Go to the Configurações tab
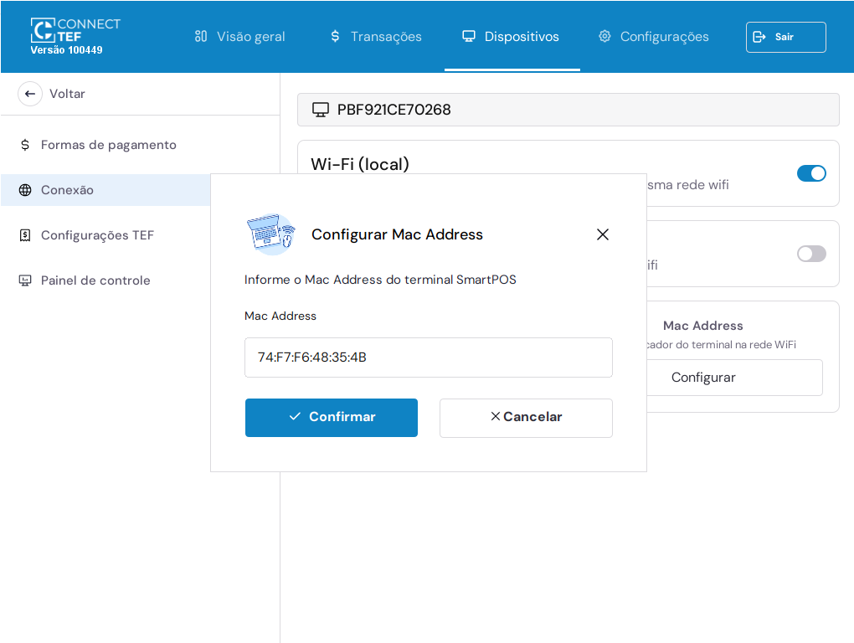 click(653, 37)
